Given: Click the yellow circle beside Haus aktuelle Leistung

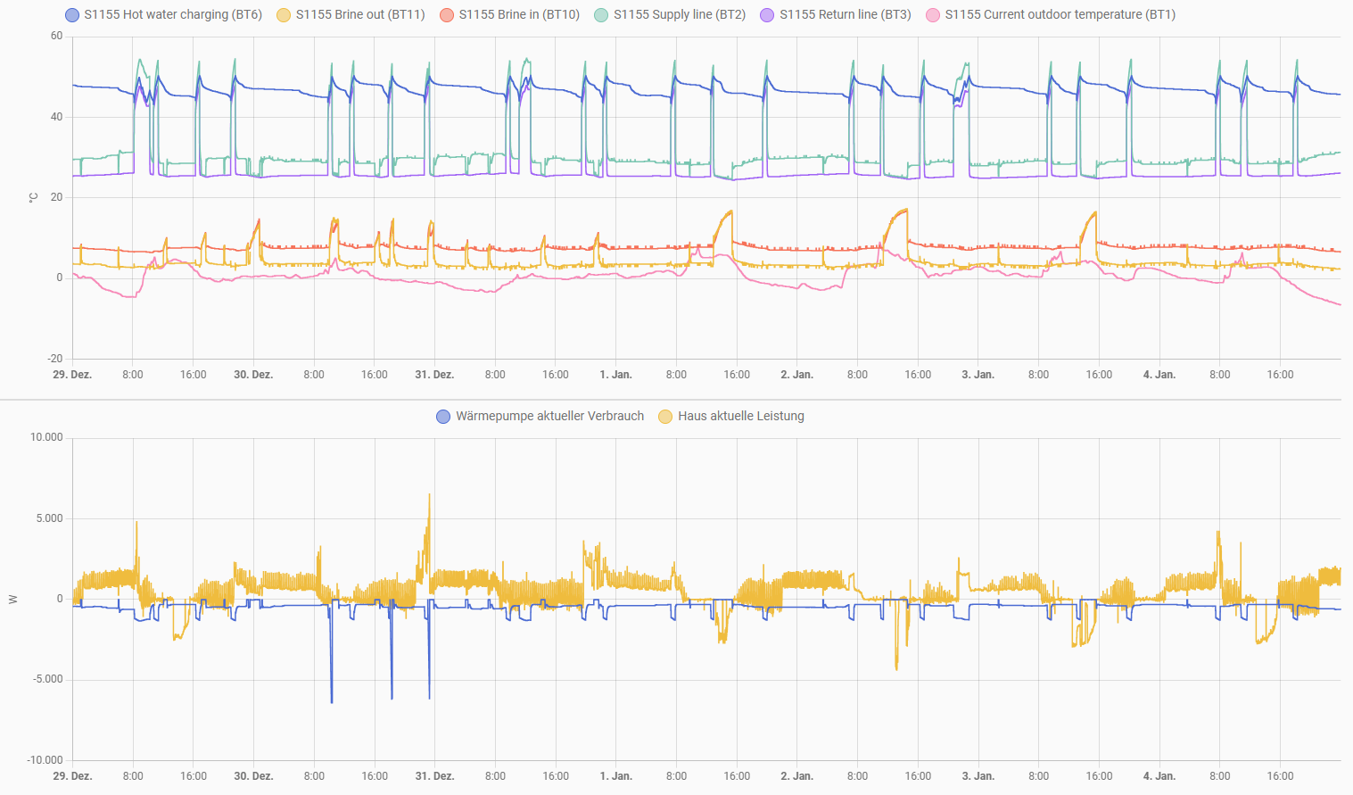Looking at the screenshot, I should [665, 417].
